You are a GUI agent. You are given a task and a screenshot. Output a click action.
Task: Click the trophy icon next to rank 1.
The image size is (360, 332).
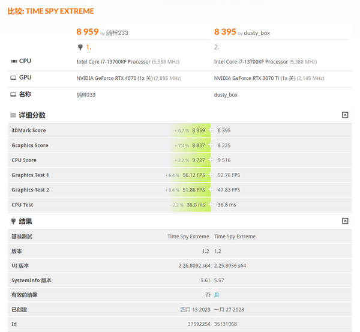coord(80,47)
